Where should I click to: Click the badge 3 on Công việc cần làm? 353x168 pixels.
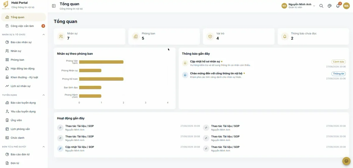pos(43,26)
